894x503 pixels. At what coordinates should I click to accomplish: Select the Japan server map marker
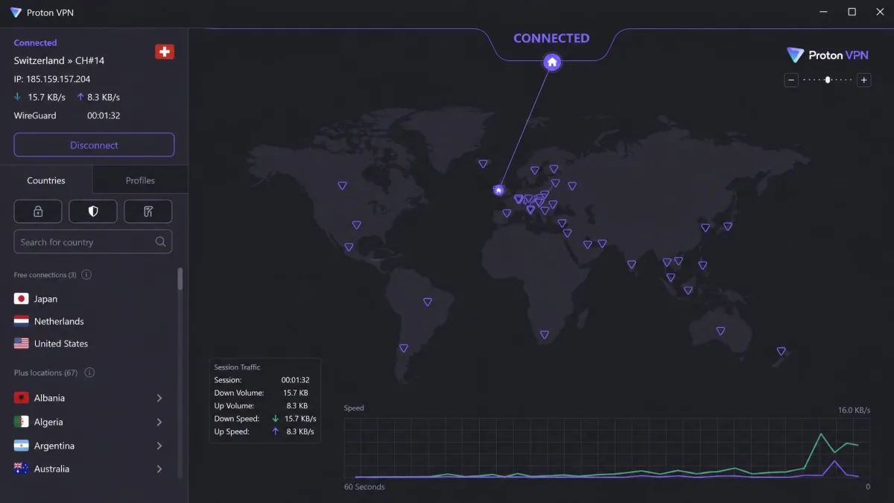tap(728, 227)
